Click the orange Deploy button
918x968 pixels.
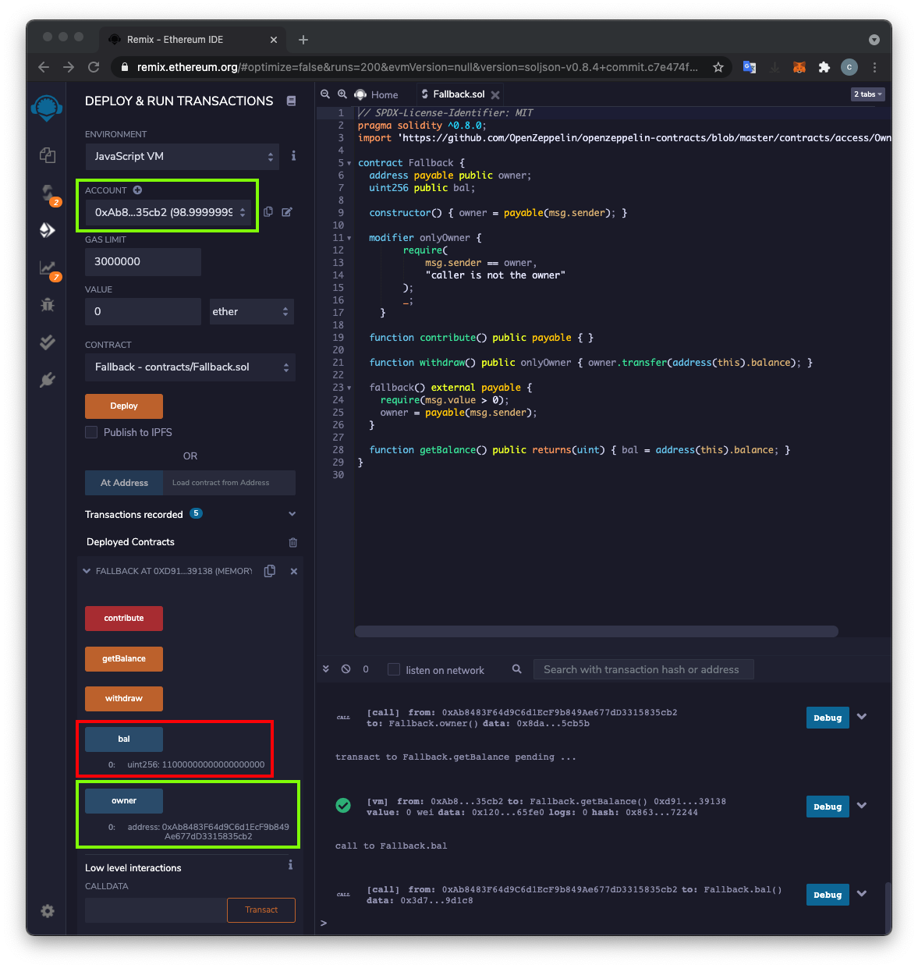pos(124,406)
